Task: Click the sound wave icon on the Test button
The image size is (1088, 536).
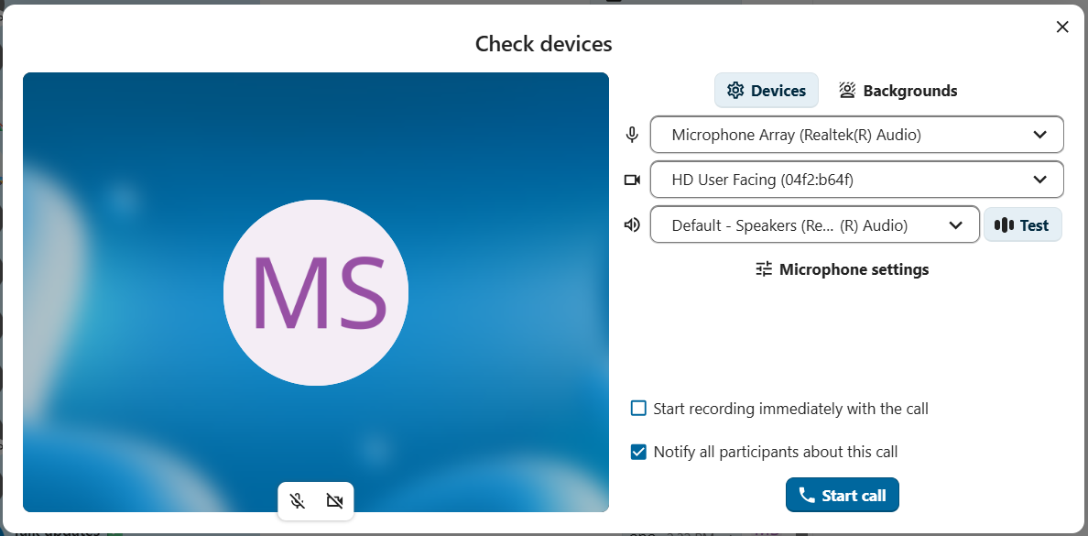Action: coord(1005,225)
